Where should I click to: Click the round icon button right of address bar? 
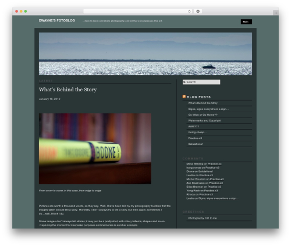point(198,12)
